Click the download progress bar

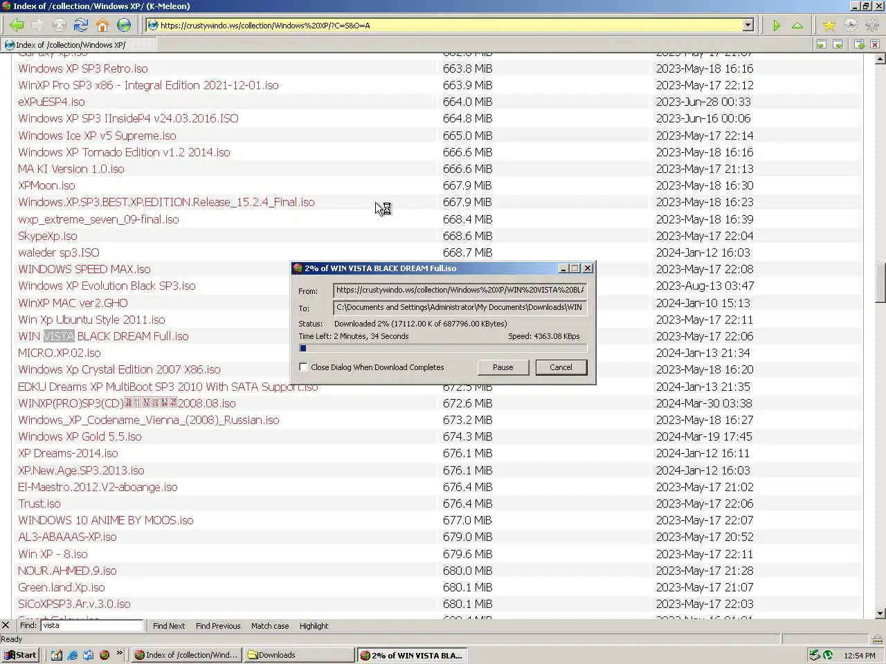pyautogui.click(x=443, y=349)
